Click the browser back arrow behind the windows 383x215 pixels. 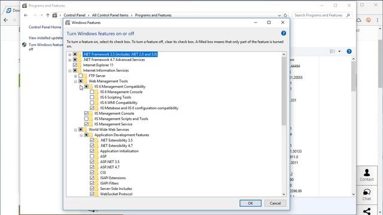click(x=6, y=20)
